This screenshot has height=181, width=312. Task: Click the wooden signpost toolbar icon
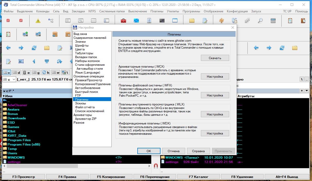221,21
